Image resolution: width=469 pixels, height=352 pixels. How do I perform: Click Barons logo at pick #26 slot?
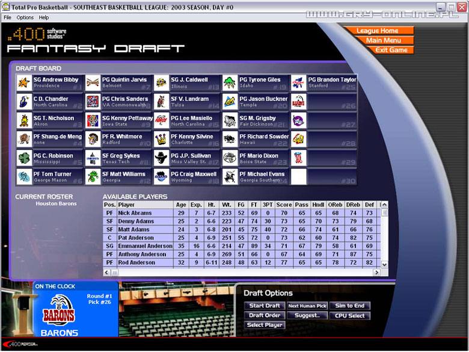299,102
